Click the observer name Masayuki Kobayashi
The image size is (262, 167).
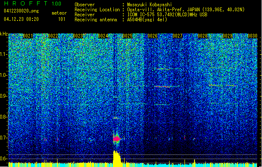point(150,5)
